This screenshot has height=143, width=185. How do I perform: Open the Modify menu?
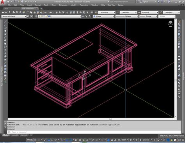click(x=73, y=5)
